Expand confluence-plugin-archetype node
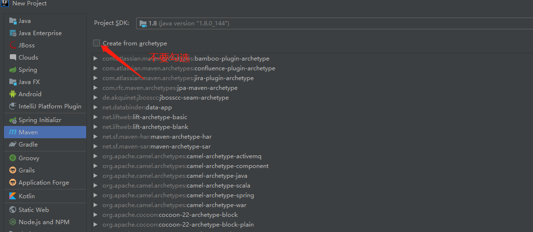 tap(96, 68)
